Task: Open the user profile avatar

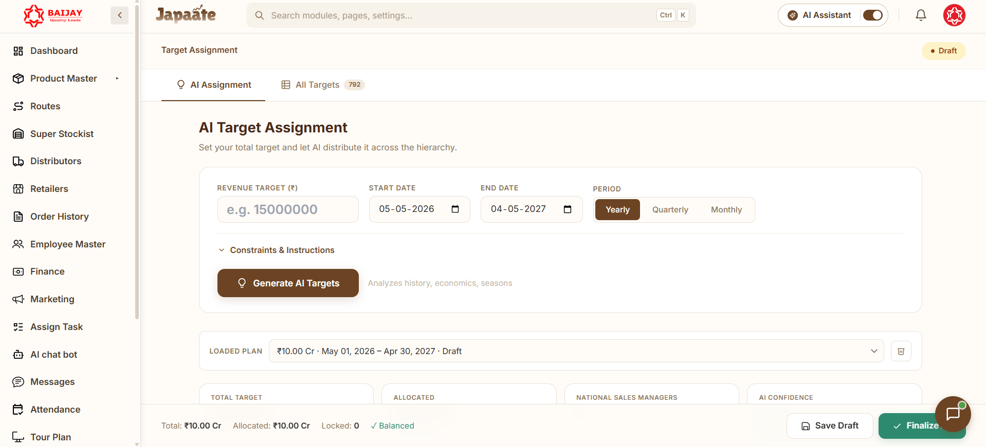Action: pos(954,15)
